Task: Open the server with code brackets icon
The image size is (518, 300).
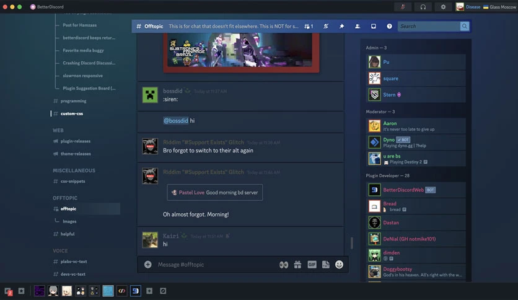Action: (121, 291)
